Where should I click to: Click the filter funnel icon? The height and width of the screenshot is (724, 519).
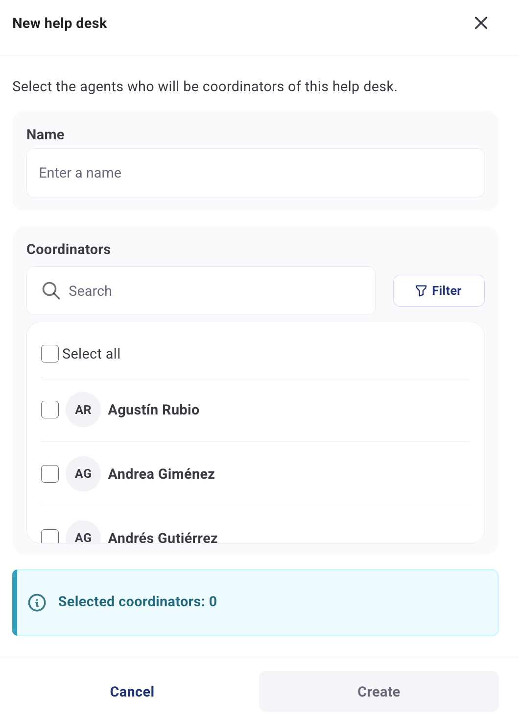[421, 291]
